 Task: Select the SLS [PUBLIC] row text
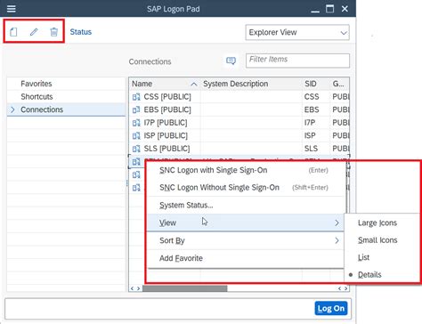(x=166, y=149)
